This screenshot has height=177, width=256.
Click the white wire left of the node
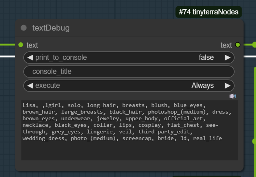point(8,57)
